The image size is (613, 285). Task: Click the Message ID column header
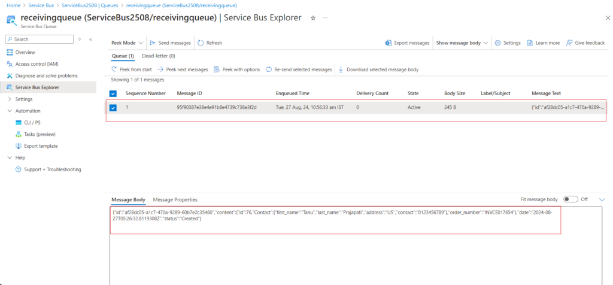coord(189,93)
